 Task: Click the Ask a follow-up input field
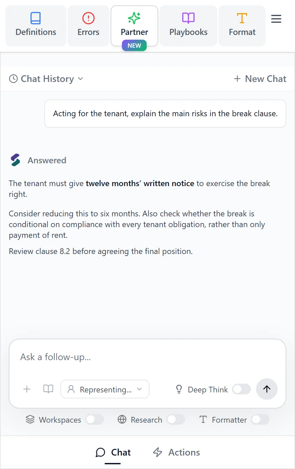(x=147, y=357)
